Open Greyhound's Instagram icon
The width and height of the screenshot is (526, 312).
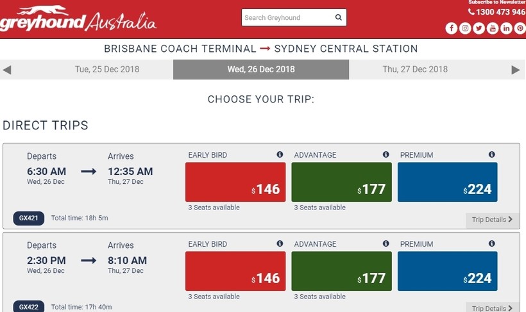[465, 28]
